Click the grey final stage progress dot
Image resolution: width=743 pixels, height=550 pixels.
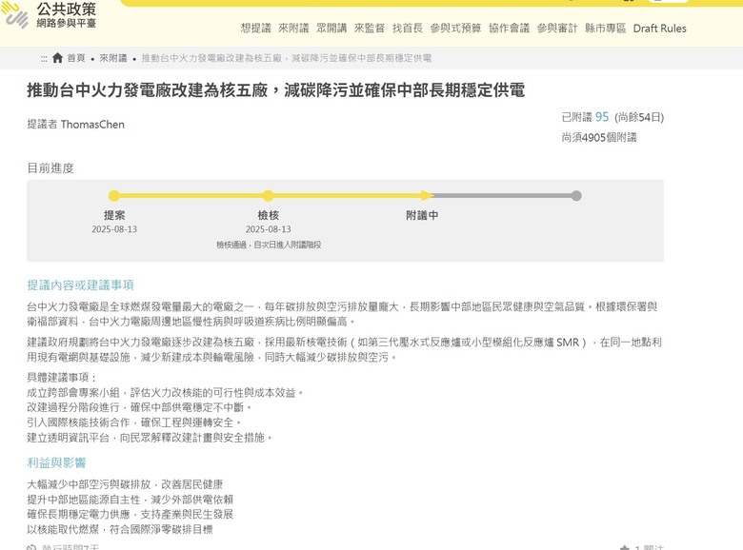[576, 196]
